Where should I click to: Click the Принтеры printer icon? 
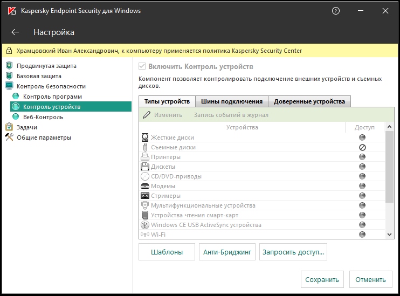(x=144, y=157)
